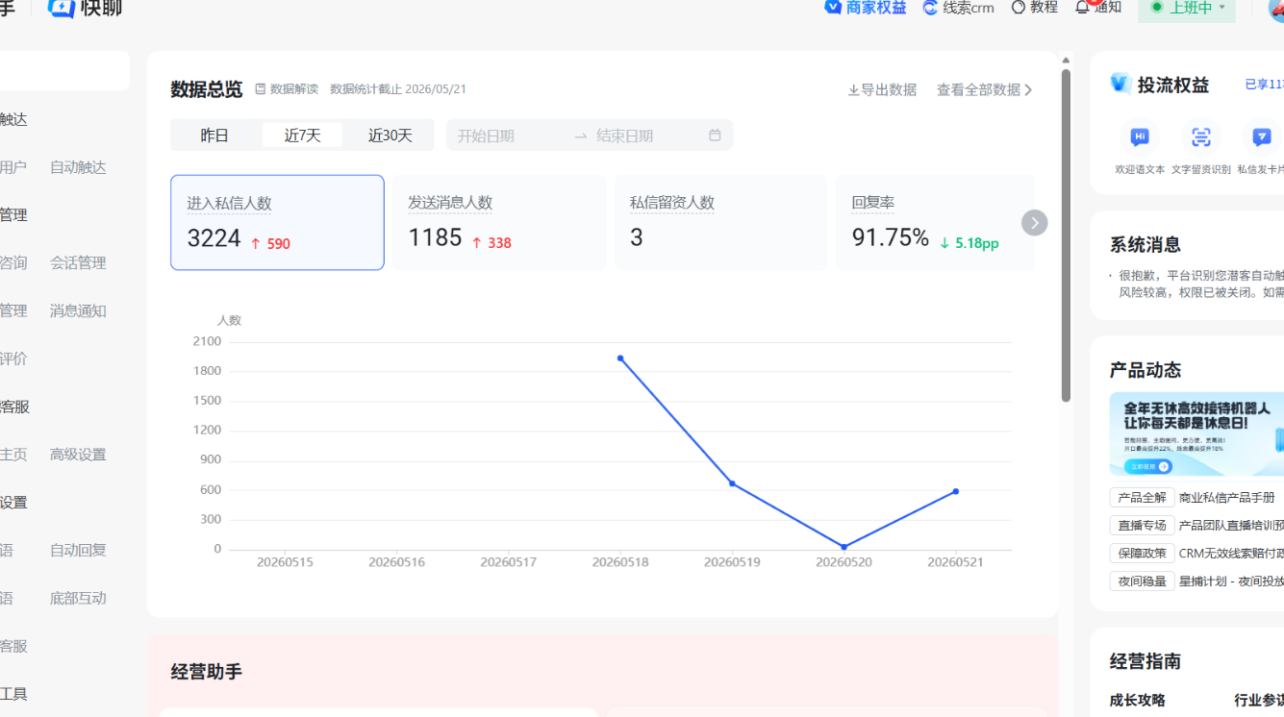Click 夜间稳量 tag
The image size is (1284, 717).
1142,581
